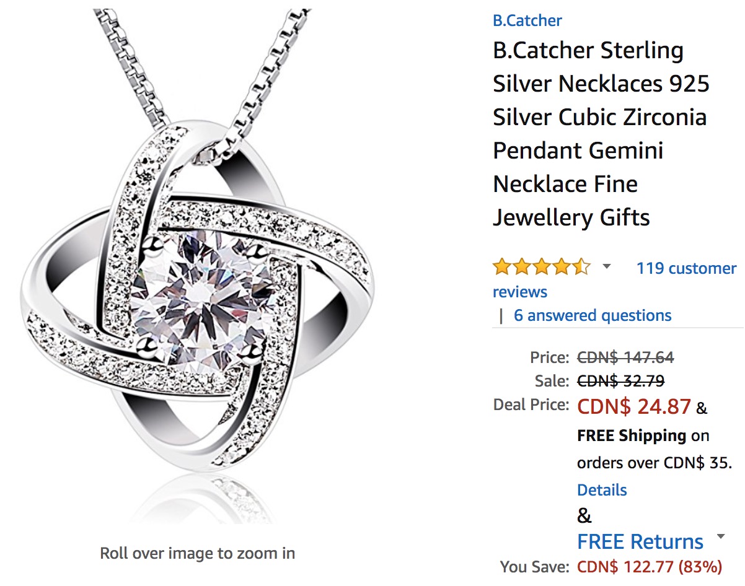The height and width of the screenshot is (586, 745).
Task: Open the 6 answered questions link
Action: pos(593,315)
